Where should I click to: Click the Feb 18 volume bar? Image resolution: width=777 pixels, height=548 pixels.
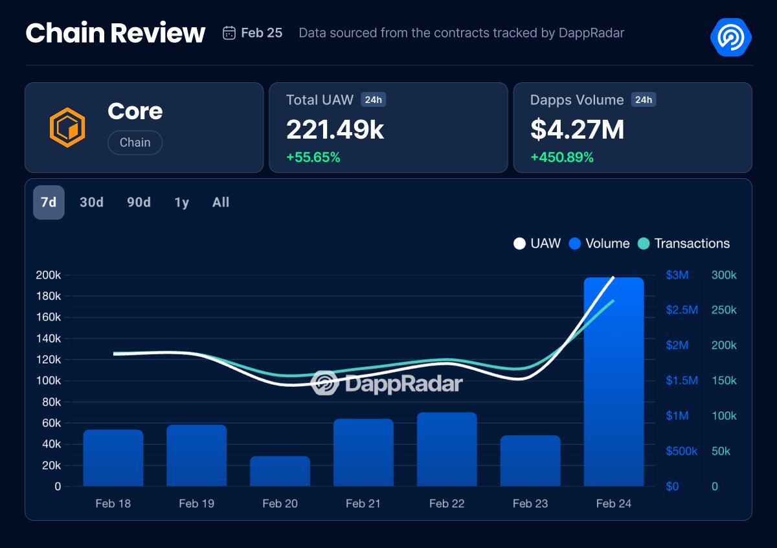point(113,458)
